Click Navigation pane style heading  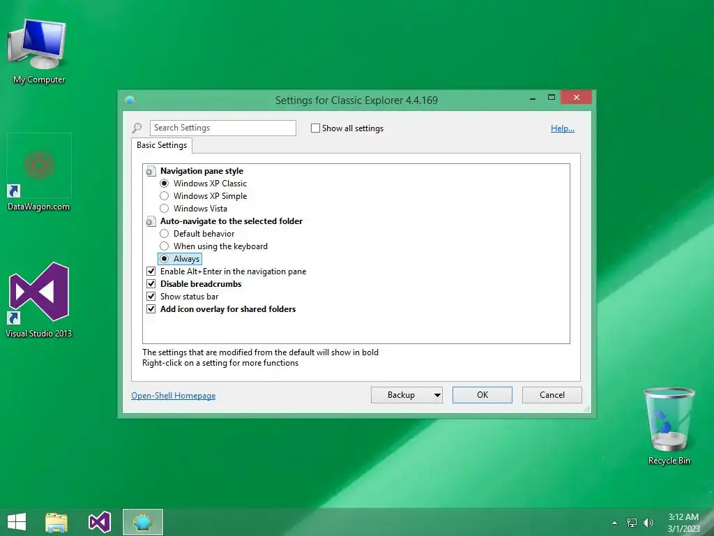pos(202,171)
